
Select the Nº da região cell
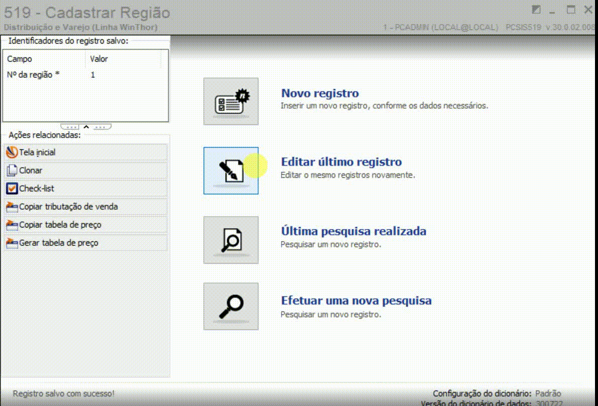click(33, 75)
